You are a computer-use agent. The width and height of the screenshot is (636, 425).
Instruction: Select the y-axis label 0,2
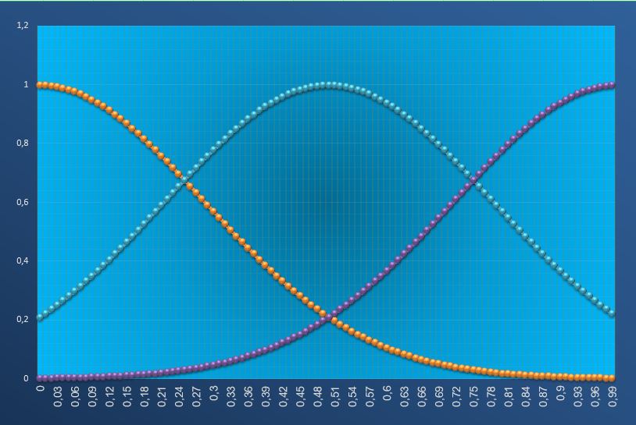(22, 321)
